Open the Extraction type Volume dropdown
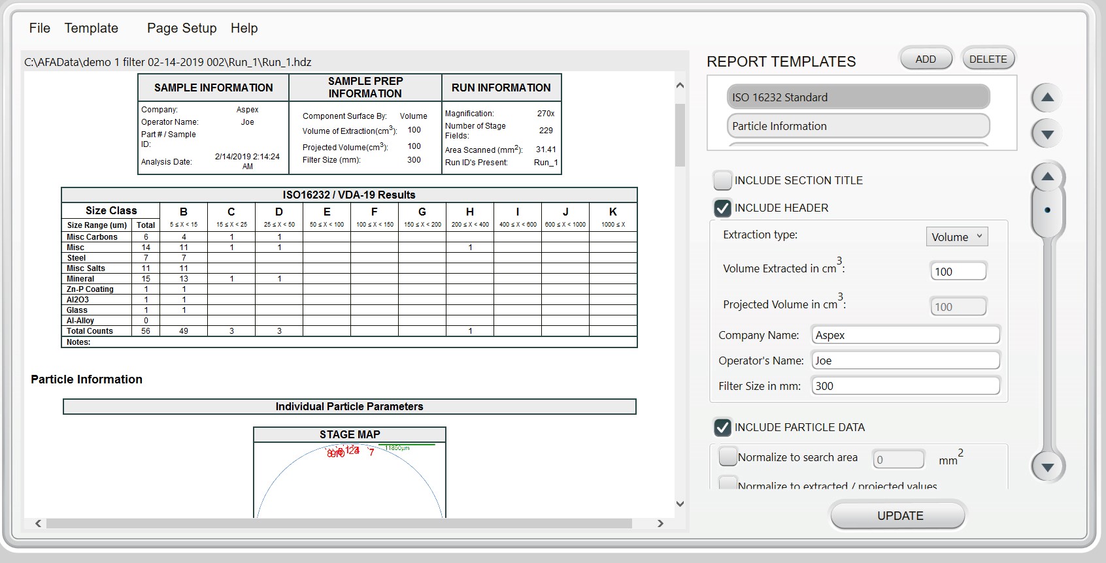The image size is (1106, 563). pyautogui.click(x=956, y=237)
